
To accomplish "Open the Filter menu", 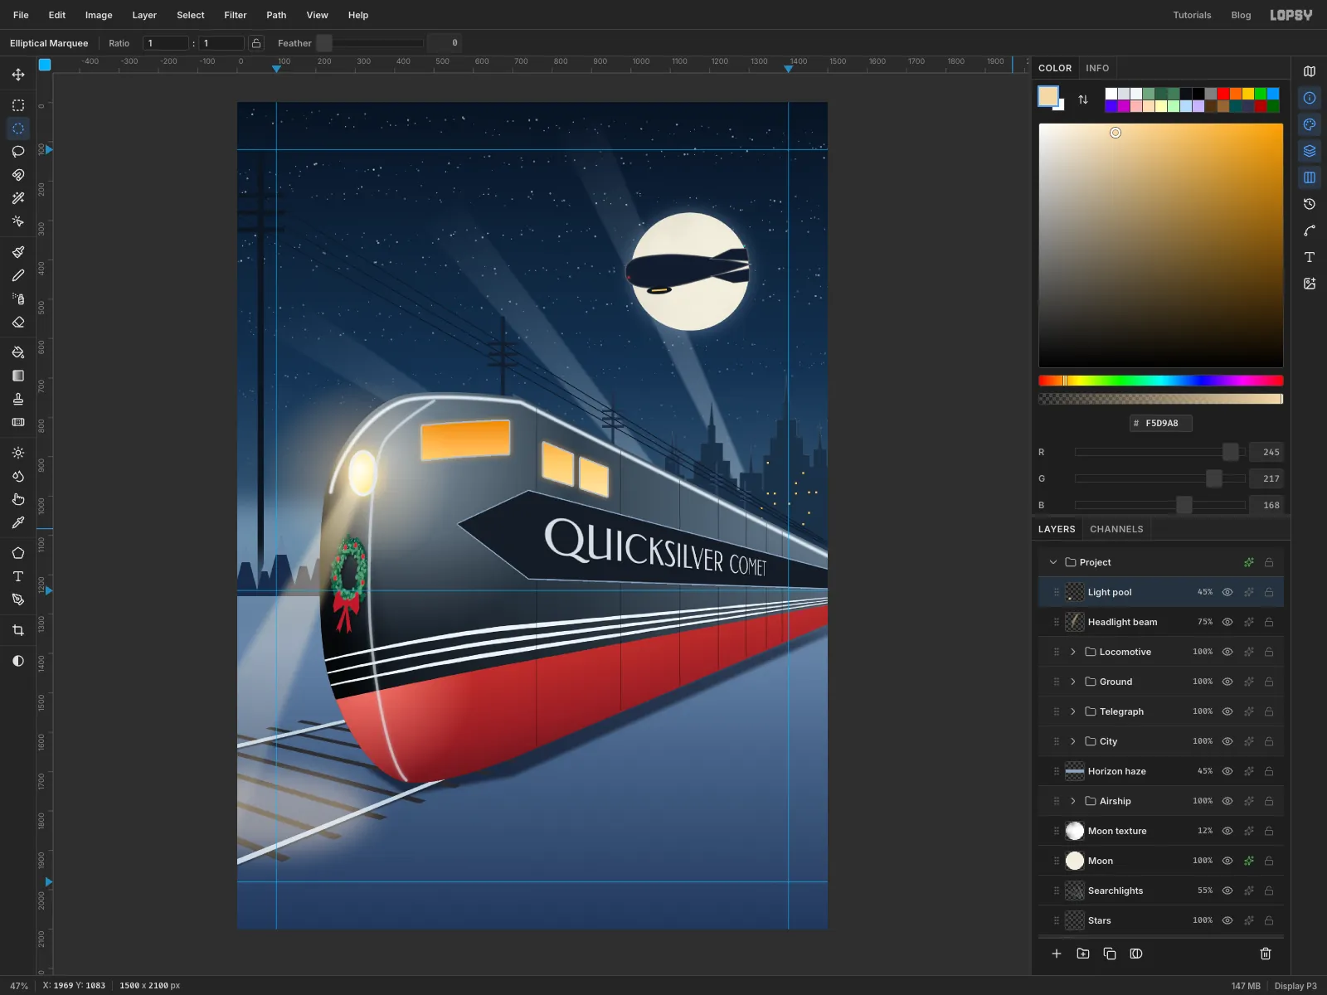I will [x=236, y=15].
